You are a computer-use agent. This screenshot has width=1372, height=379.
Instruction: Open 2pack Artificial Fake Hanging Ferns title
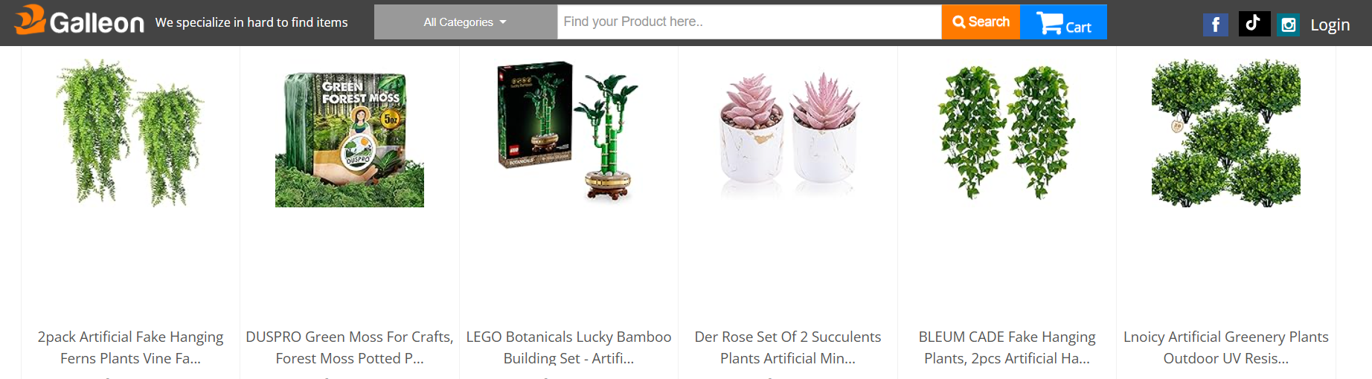pyautogui.click(x=130, y=348)
